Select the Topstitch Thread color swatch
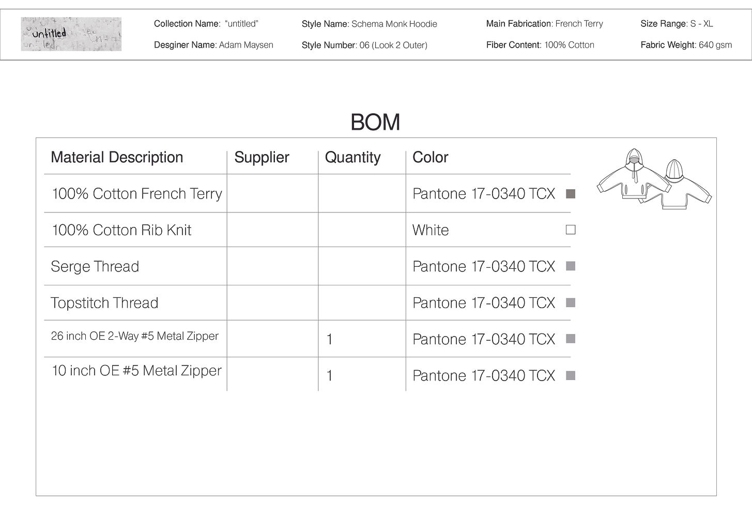This screenshot has height=532, width=752. point(571,303)
